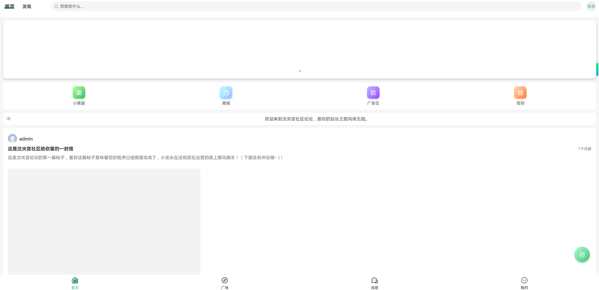Click the 广告位 purple document icon
The width and height of the screenshot is (599, 290).
click(373, 93)
